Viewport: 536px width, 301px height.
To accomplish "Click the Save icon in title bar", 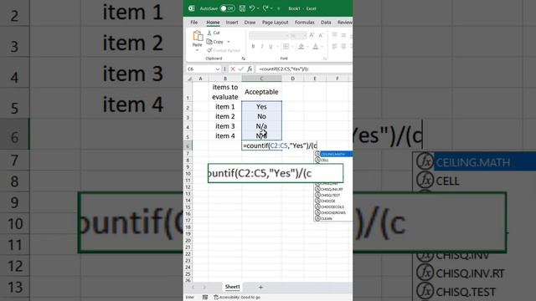I will [x=242, y=8].
